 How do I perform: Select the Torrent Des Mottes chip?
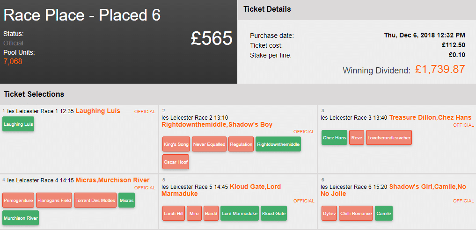tap(95, 201)
